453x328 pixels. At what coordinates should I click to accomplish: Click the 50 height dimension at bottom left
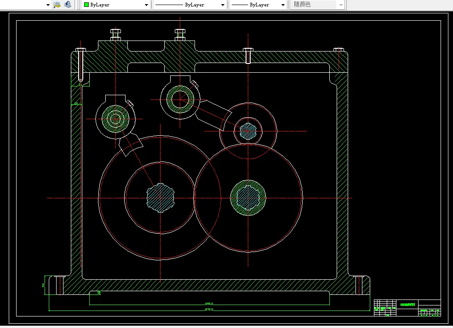coord(44,285)
